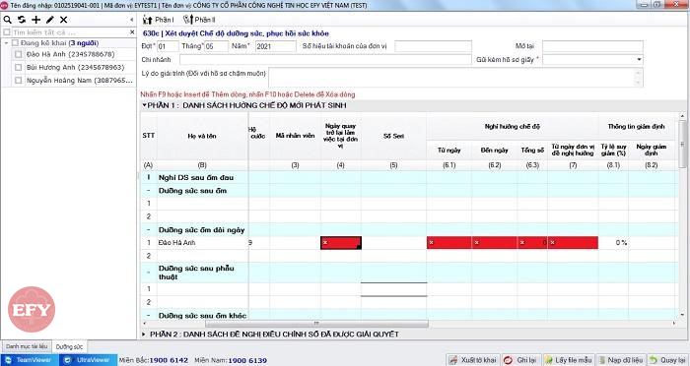
Task: Click red Ngày quay trở lại làm việc cell
Action: [341, 243]
